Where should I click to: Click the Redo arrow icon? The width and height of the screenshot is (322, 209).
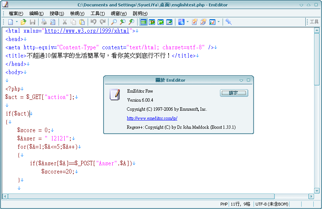click(102, 22)
